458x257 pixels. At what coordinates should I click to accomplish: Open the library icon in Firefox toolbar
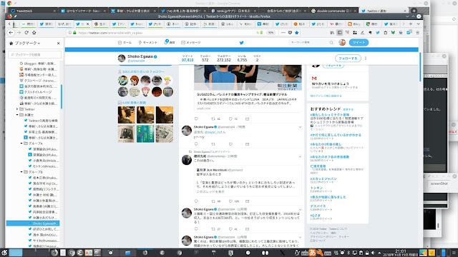point(332,33)
